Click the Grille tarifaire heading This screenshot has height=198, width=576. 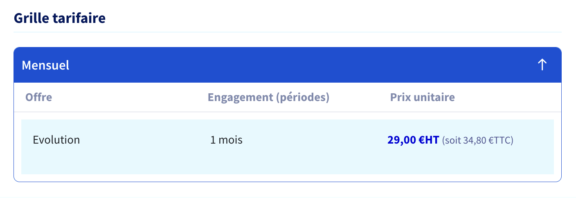click(60, 18)
